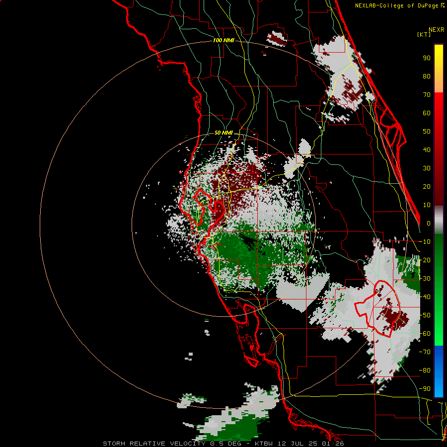Image resolution: width=447 pixels, height=447 pixels.
Task: Click the "-90" value at scale bottom
Action: [x=425, y=389]
